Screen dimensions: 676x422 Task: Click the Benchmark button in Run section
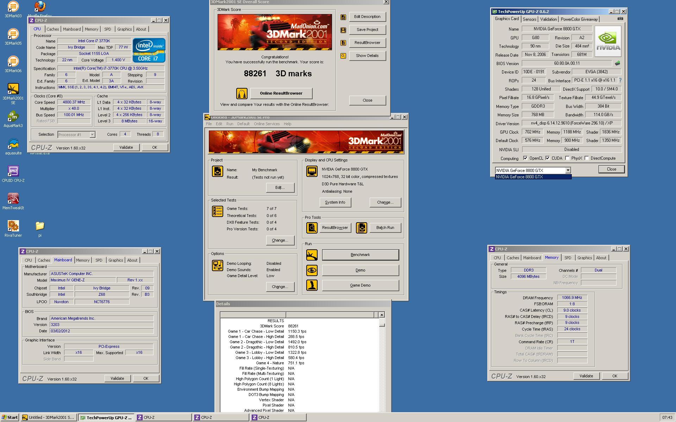pos(360,255)
